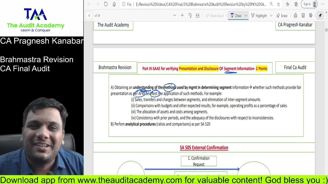
Task: Rotate the PDF page
Action: tap(190, 16)
